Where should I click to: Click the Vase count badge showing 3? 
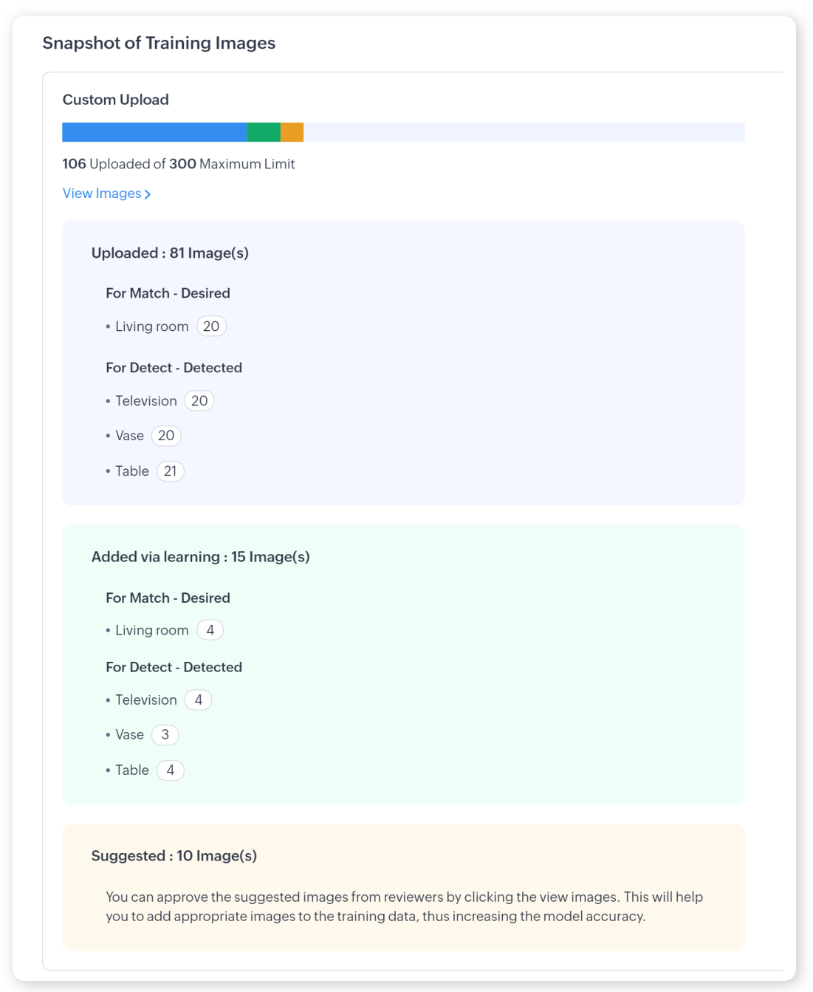[165, 735]
